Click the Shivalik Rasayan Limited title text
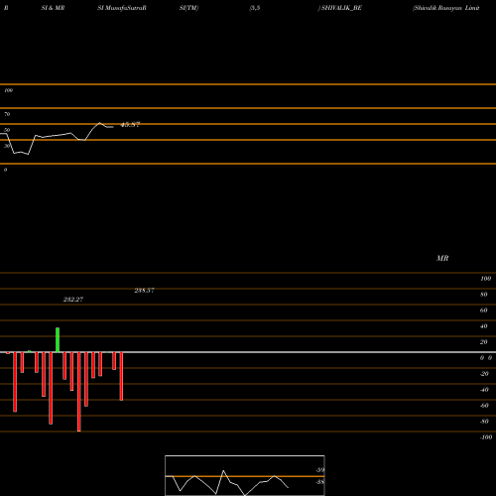Screen dimensions: 496x496 (446, 8)
